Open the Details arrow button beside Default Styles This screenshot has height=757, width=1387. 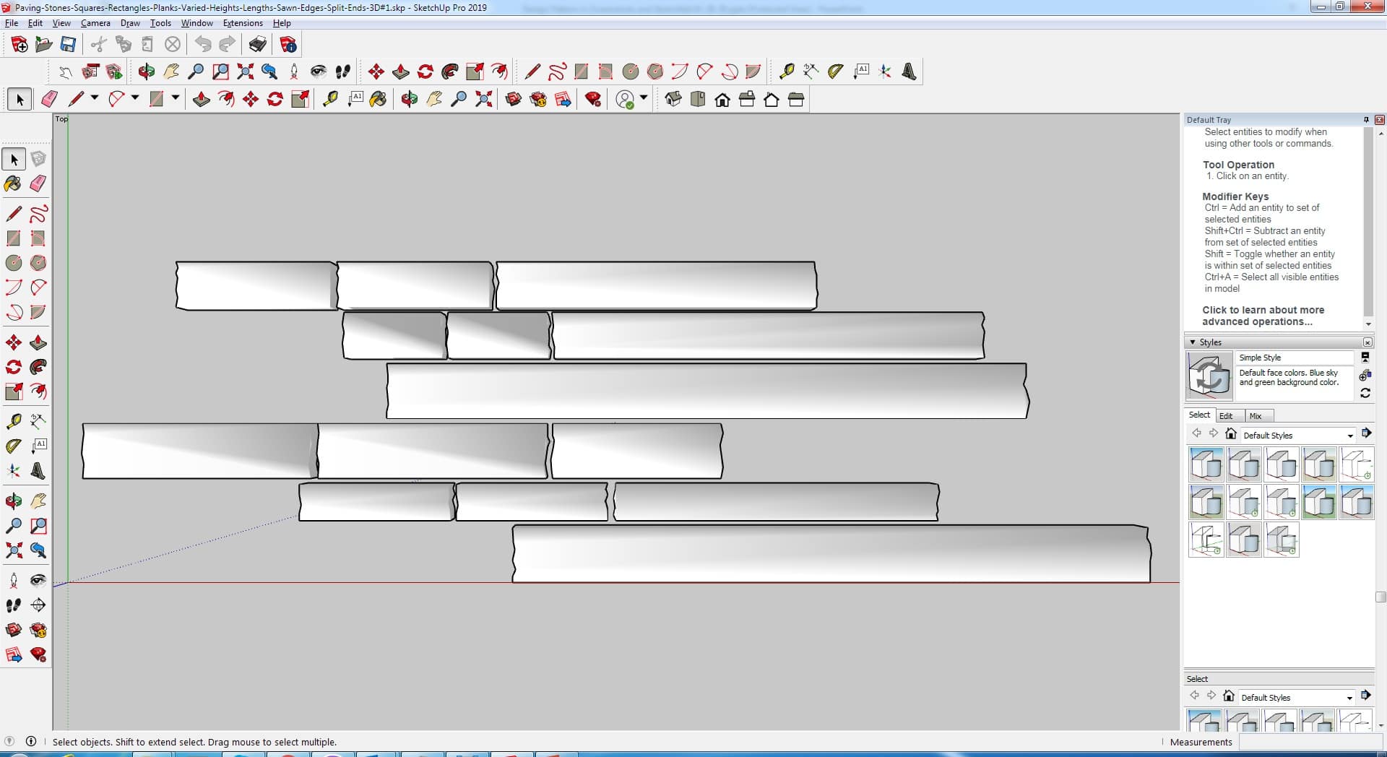coord(1366,433)
